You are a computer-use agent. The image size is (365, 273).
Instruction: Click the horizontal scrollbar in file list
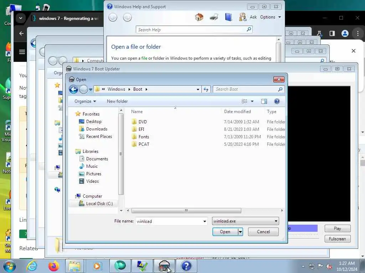[186, 210]
